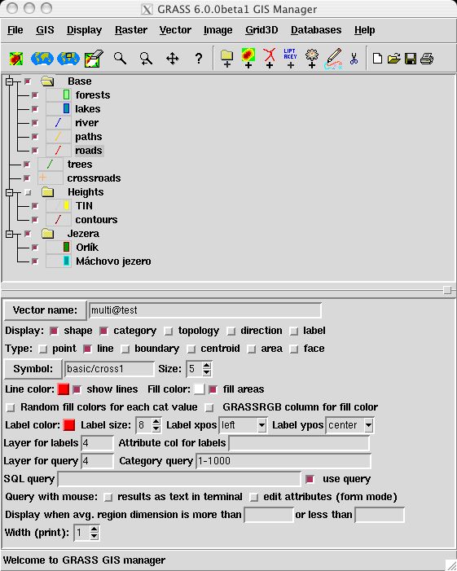This screenshot has height=571, width=457.
Task: Click the crossroads layer cross icon
Action: pos(43,178)
